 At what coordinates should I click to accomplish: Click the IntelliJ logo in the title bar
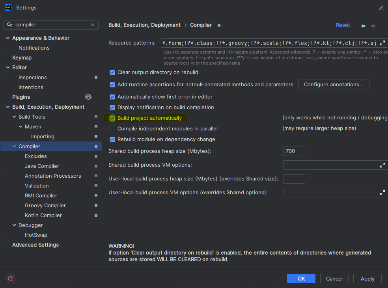pyautogui.click(x=8, y=7)
